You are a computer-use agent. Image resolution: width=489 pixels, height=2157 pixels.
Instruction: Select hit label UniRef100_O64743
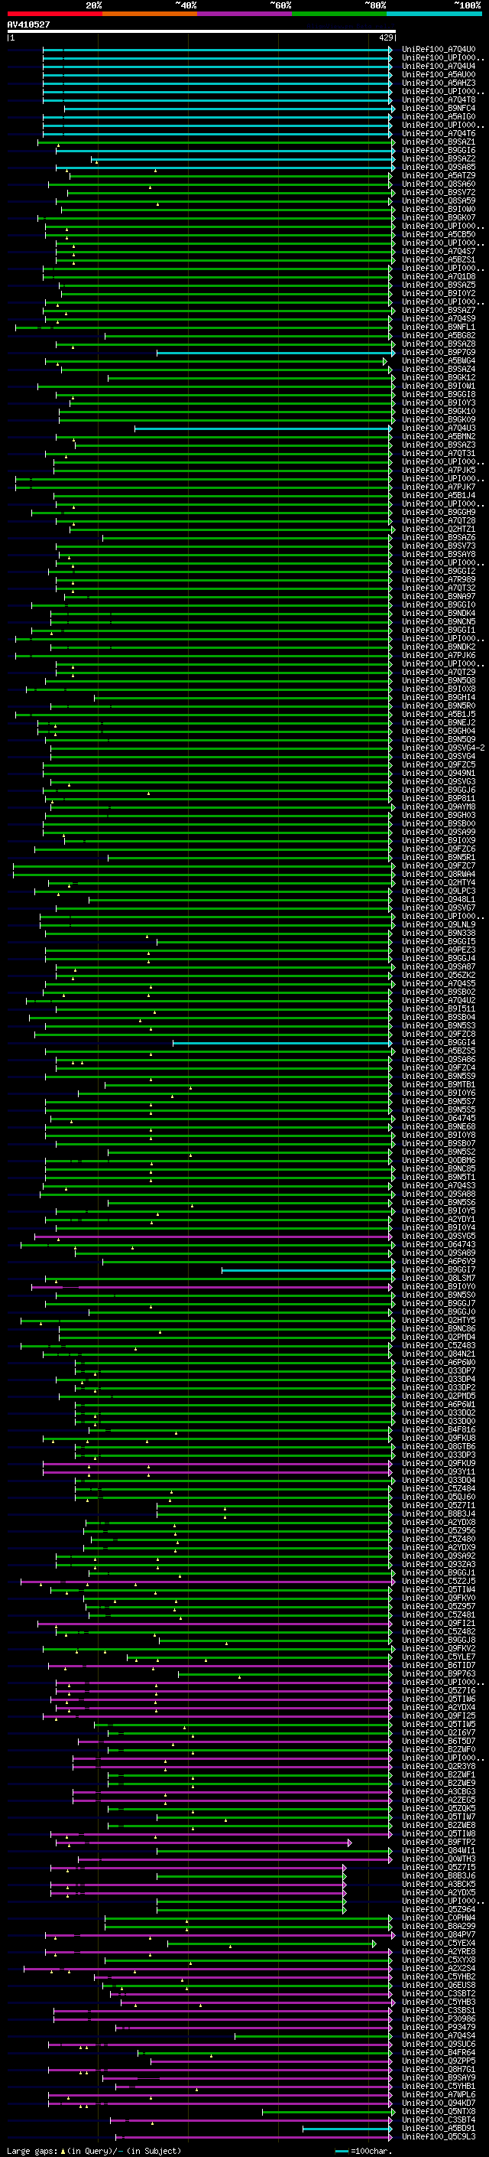click(x=439, y=1245)
